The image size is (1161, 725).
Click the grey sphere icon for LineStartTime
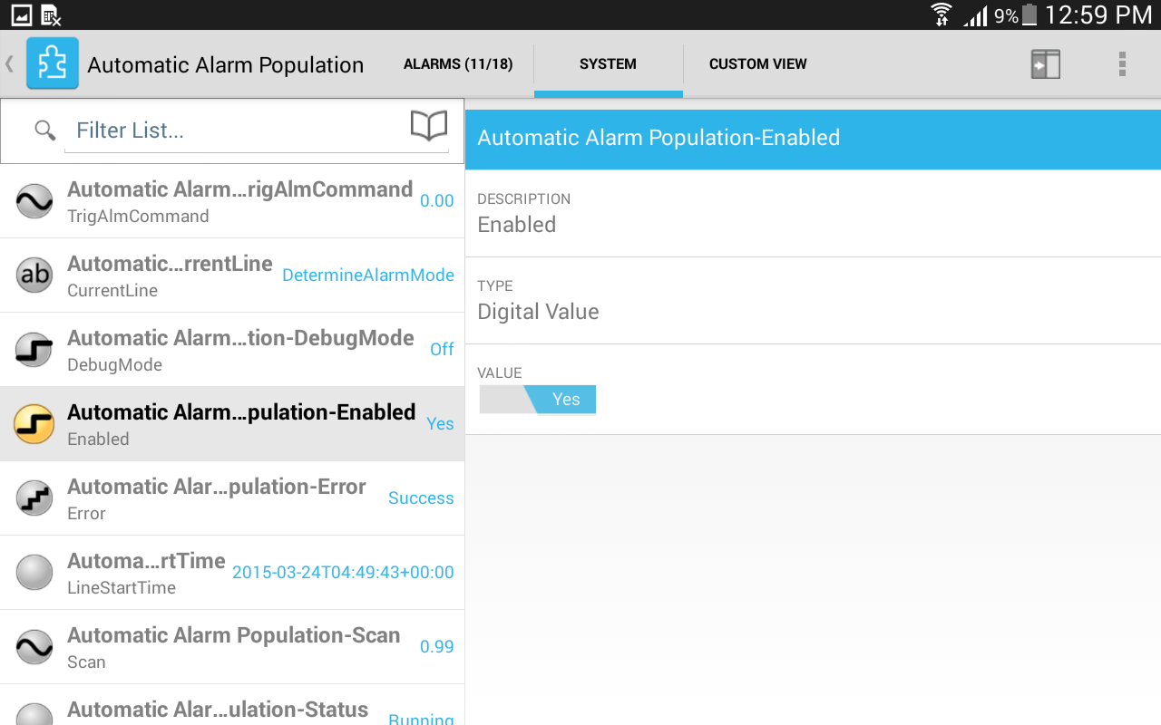(34, 573)
